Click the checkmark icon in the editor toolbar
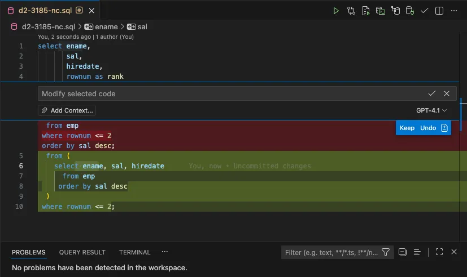Viewport: 467px width, 277px height. (425, 11)
